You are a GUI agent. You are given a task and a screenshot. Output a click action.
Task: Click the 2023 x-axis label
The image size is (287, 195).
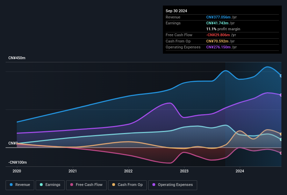pyautogui.click(x=184, y=171)
